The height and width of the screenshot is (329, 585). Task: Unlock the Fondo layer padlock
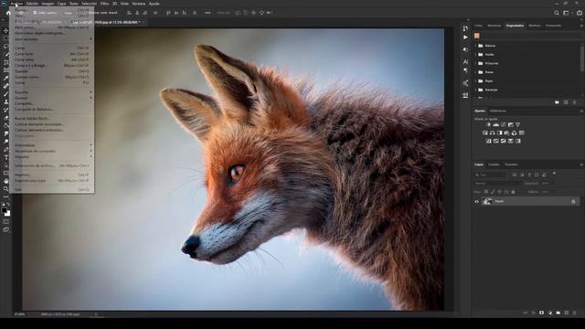click(573, 201)
